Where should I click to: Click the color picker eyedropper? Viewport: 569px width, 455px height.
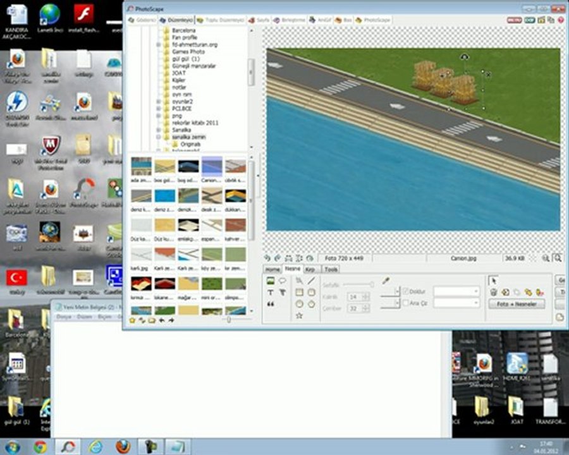coord(386,281)
